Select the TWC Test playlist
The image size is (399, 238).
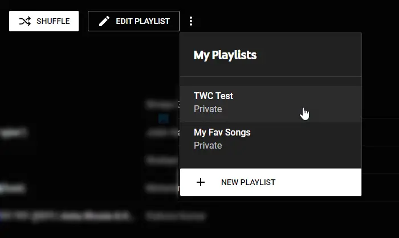[x=213, y=96]
